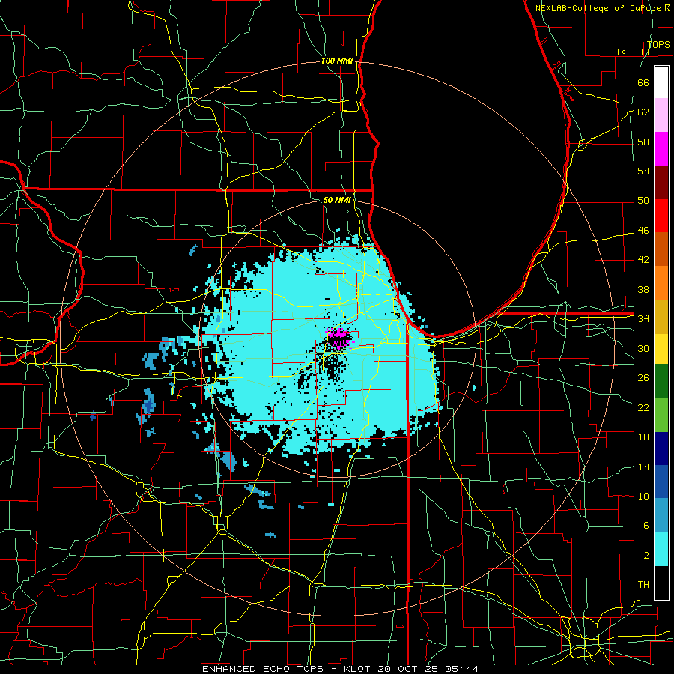Click the "46" legend value

tap(643, 230)
